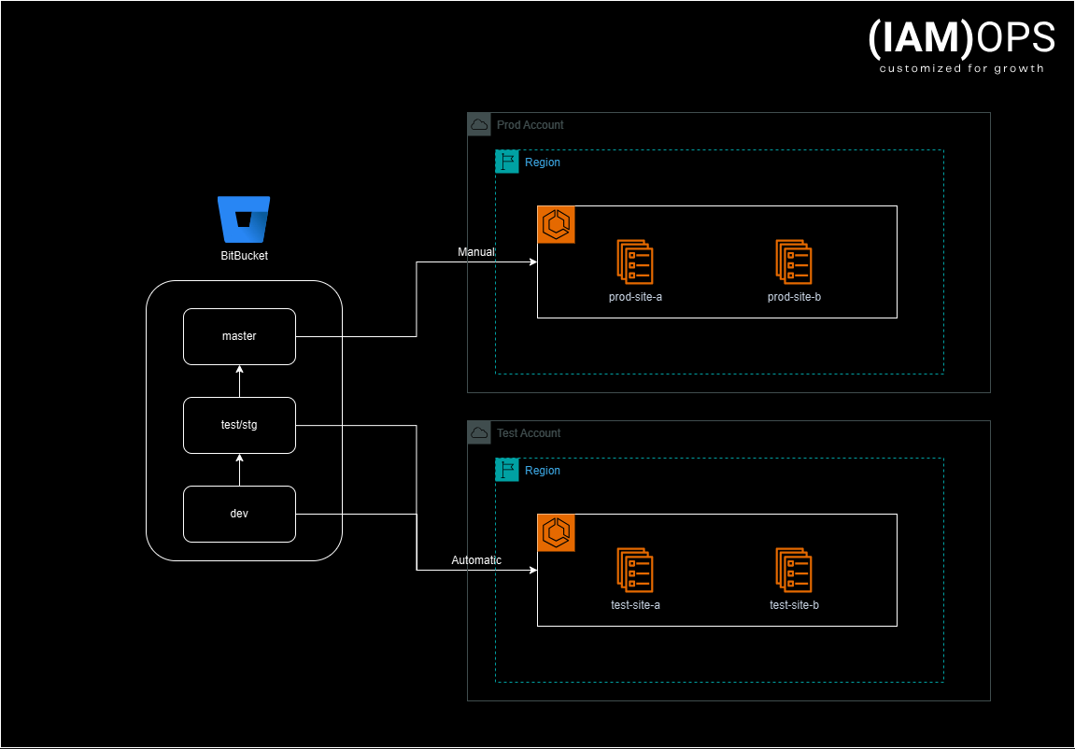Click the prod-site-a text label
The width and height of the screenshot is (1075, 749).
pyautogui.click(x=635, y=297)
